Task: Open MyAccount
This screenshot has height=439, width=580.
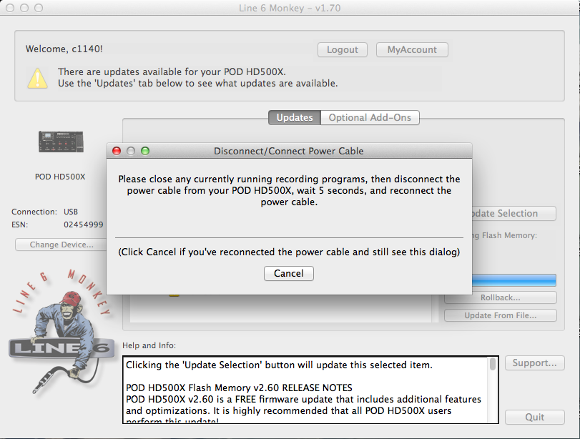Action: [x=412, y=49]
